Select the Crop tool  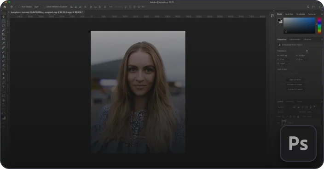coord(3,34)
